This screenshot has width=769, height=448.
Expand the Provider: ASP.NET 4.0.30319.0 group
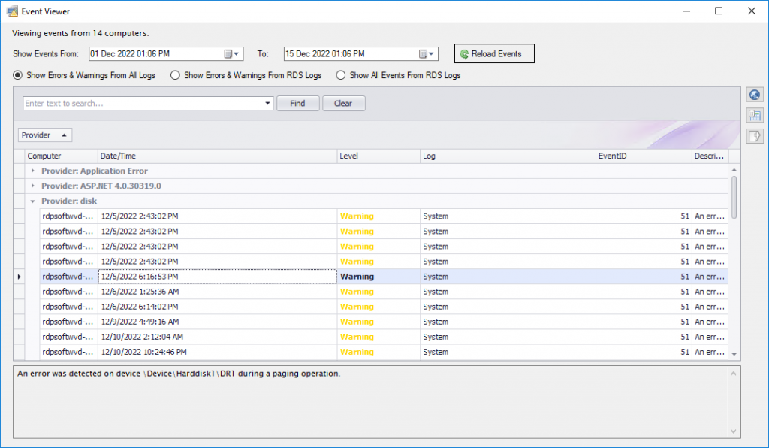tap(32, 186)
